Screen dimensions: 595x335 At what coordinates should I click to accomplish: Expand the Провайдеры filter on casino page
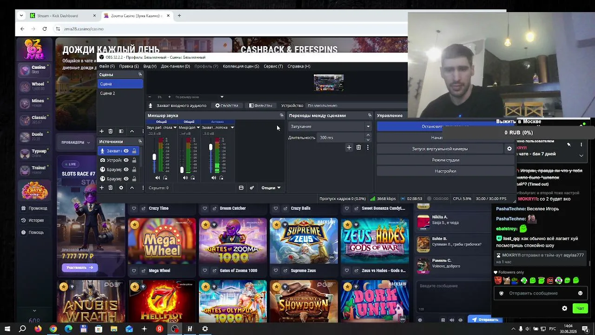pos(76,142)
